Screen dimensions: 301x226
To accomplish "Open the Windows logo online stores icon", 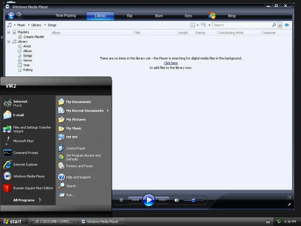I will pos(212,15).
